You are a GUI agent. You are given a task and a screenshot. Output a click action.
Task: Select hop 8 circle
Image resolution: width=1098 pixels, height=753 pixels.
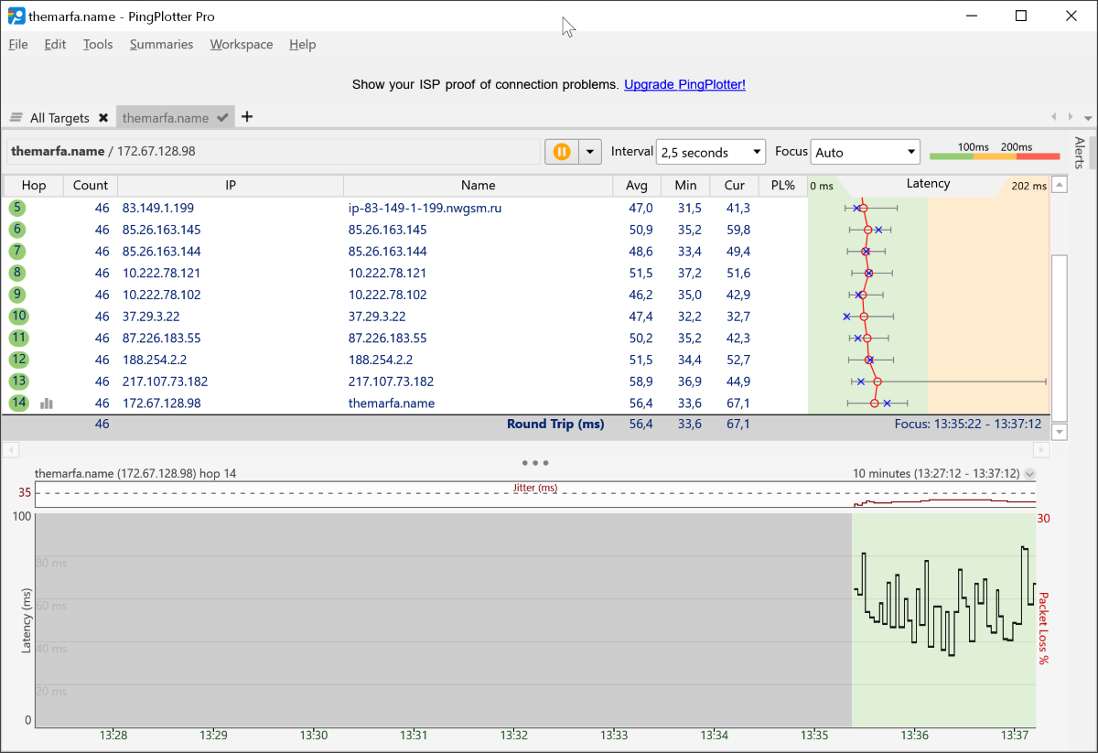click(x=17, y=273)
